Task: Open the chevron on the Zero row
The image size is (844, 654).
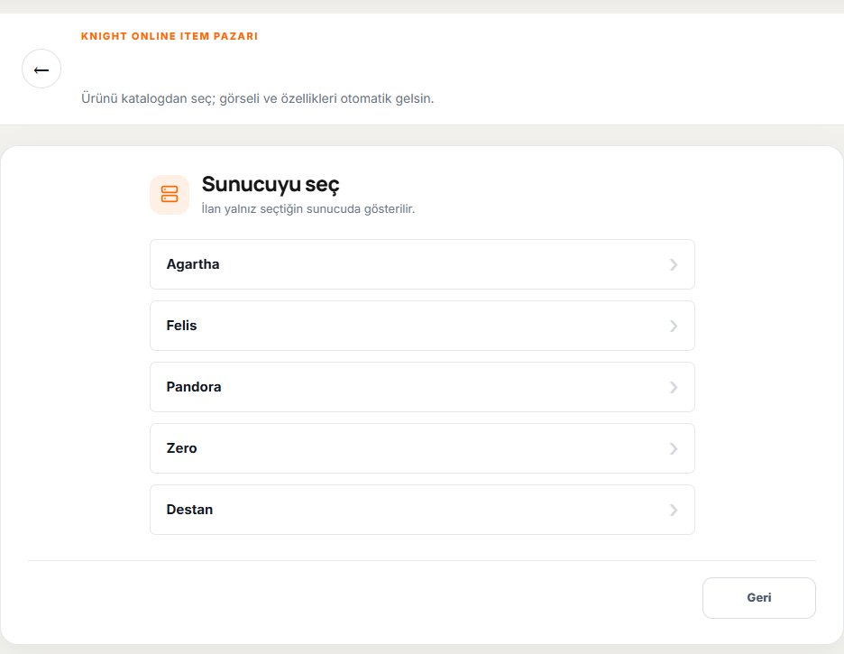Action: pyautogui.click(x=674, y=448)
